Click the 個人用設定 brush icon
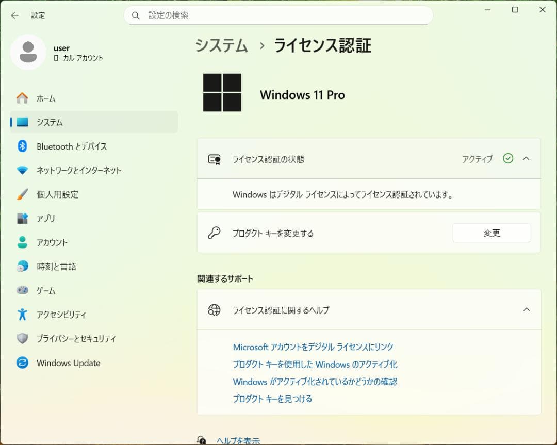 click(x=22, y=194)
